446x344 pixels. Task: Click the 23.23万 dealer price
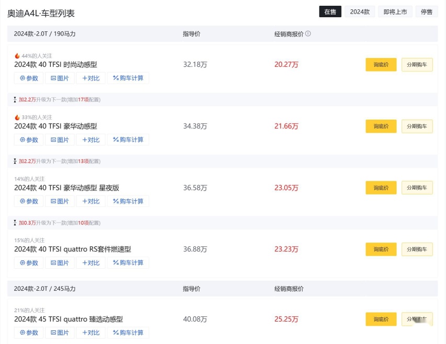click(286, 249)
